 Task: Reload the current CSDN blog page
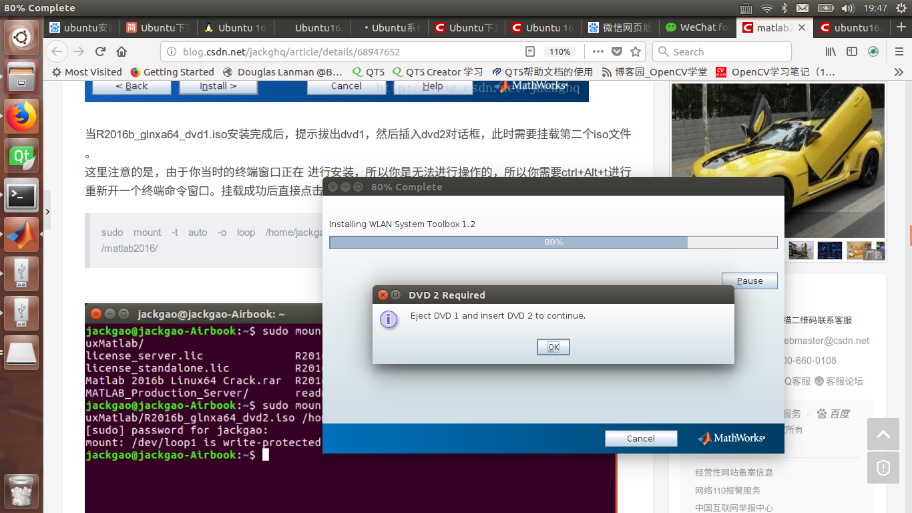coord(101,51)
